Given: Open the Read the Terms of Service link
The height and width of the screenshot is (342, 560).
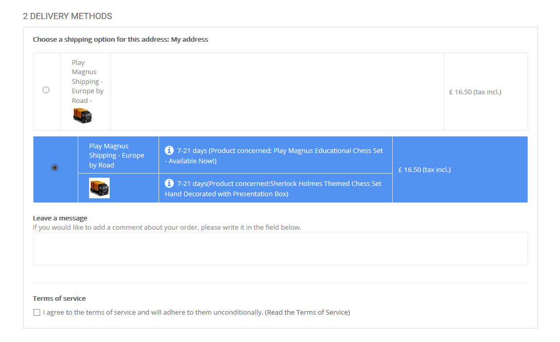Looking at the screenshot, I should click(x=307, y=312).
